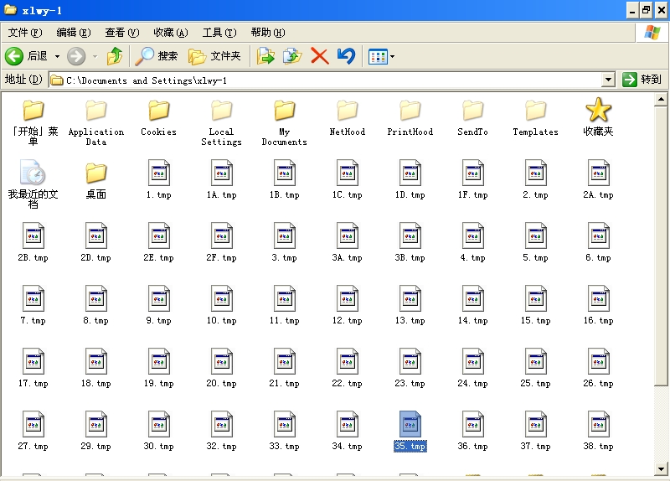Click the address bar path field
This screenshot has width=670, height=481.
pyautogui.click(x=327, y=80)
